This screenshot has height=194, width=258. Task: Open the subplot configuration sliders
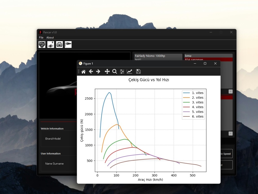[122, 71]
